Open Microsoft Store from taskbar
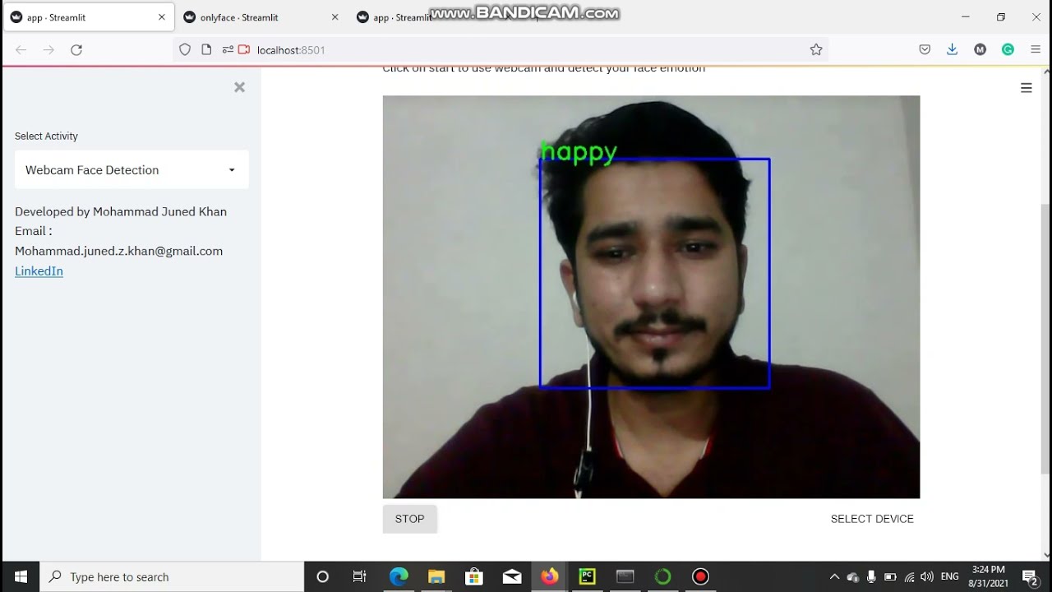Image resolution: width=1052 pixels, height=592 pixels. 474,576
